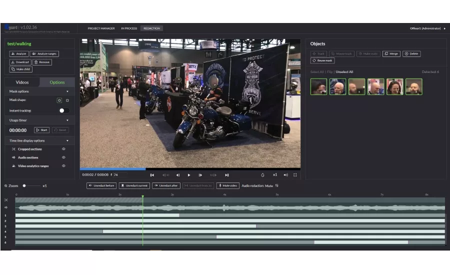Image resolution: width=450 pixels, height=275 pixels.
Task: Click Mouse track button
Action: (x=341, y=53)
